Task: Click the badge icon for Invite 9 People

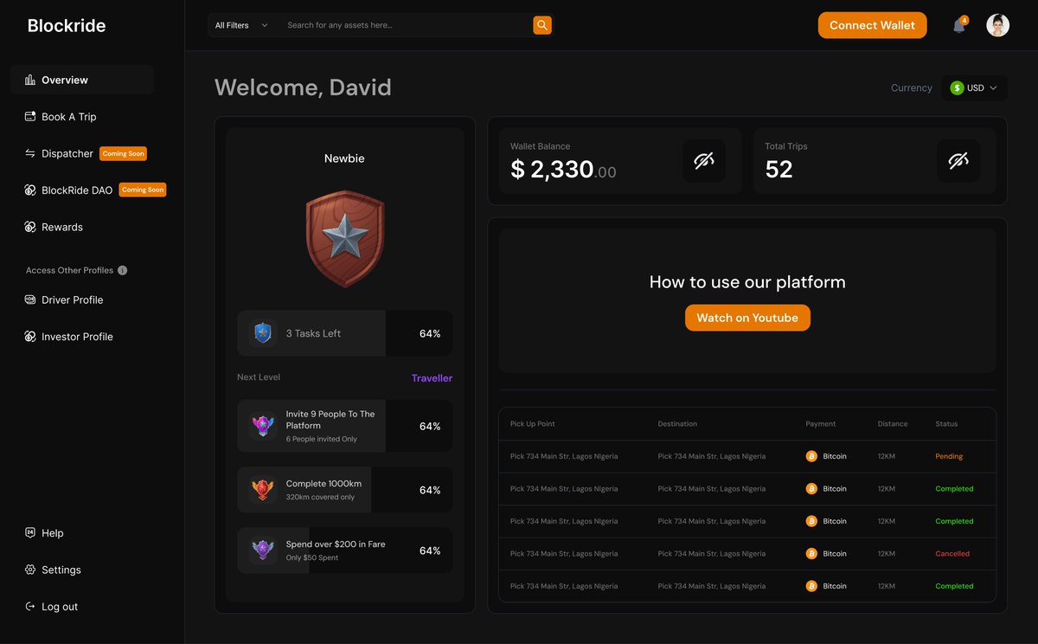Action: pos(263,426)
